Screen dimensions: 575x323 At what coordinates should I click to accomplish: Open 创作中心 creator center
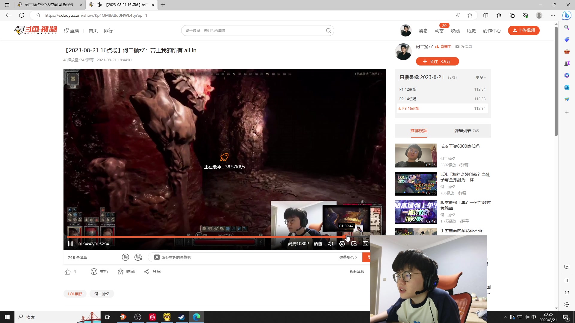tap(492, 31)
